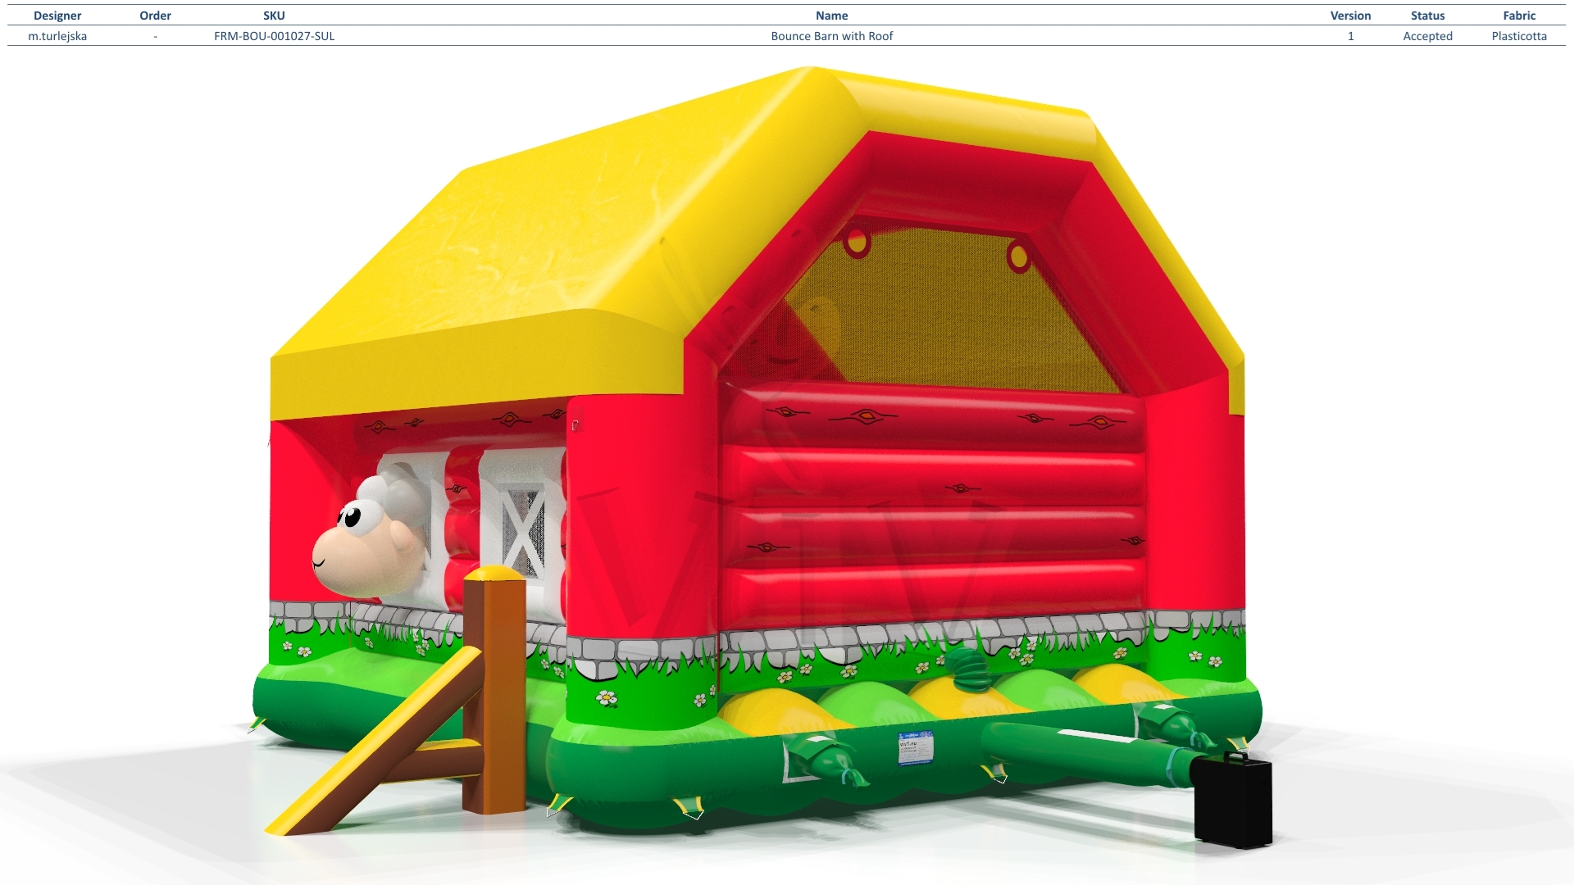The height and width of the screenshot is (885, 1574).
Task: Select the product name Bounce Barn with Roof
Action: pos(831,36)
